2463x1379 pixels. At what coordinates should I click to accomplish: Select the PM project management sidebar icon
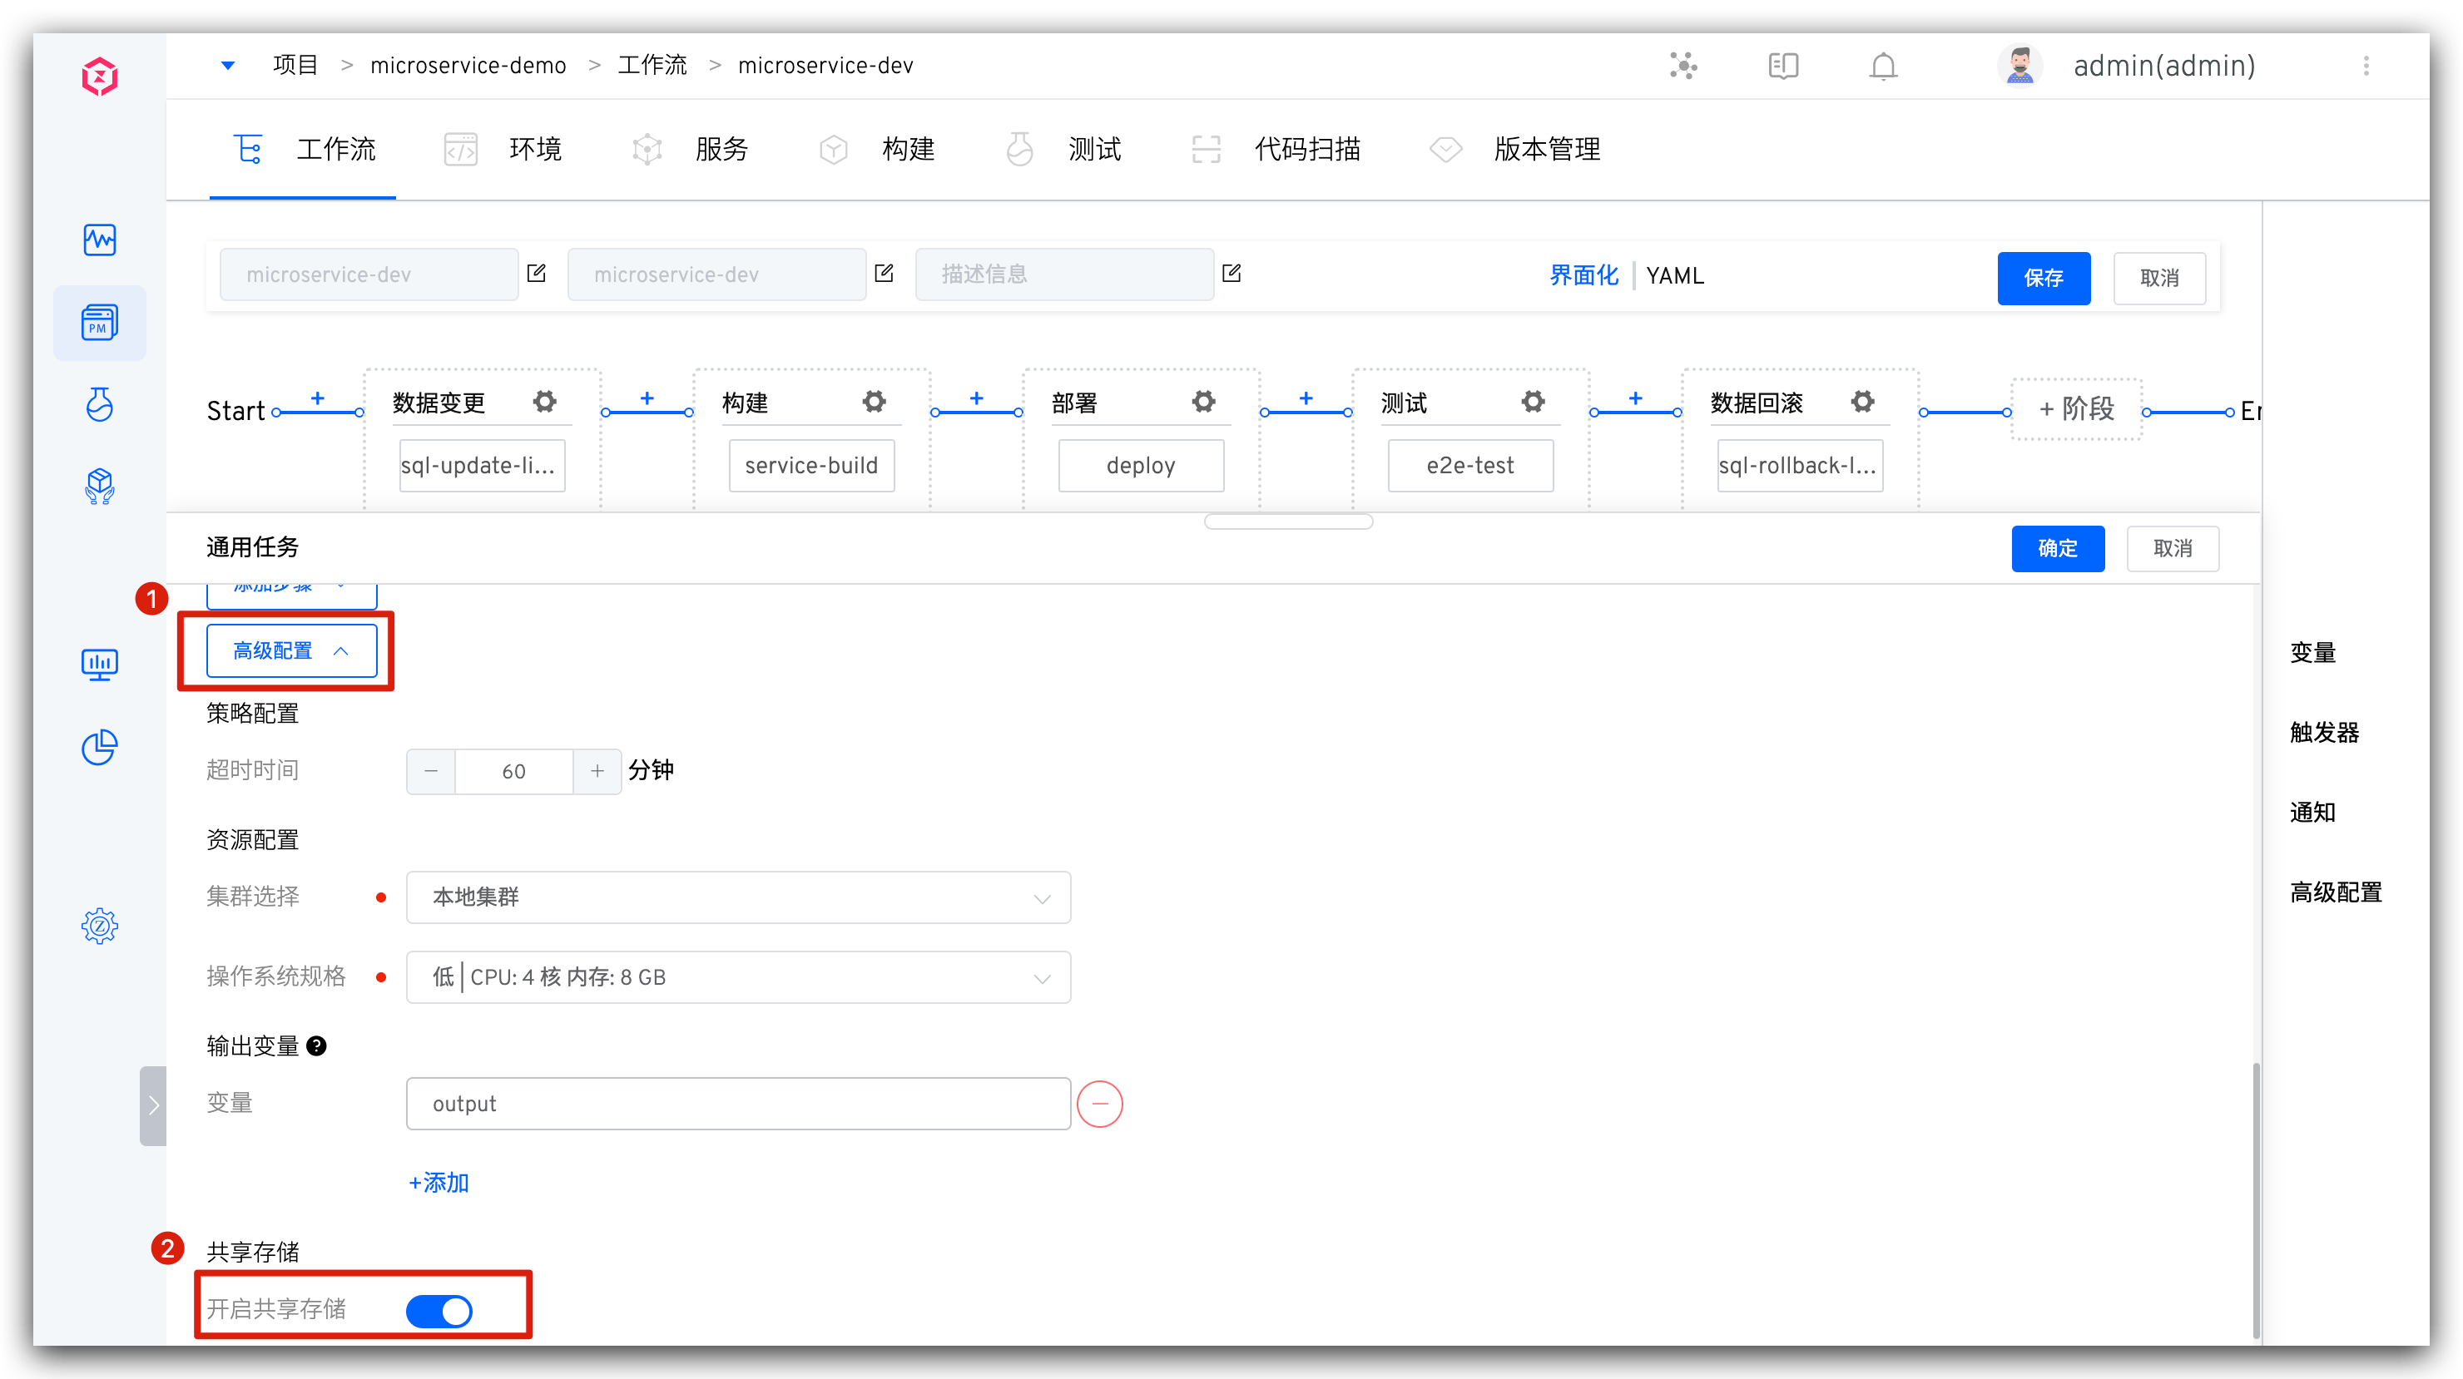pyautogui.click(x=100, y=322)
